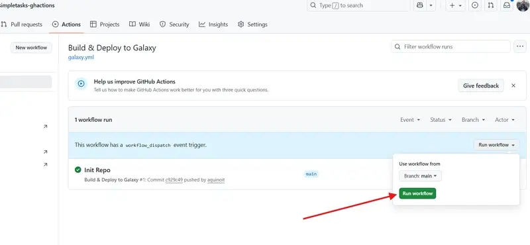Click the middle sidebar external link arrow

point(45,152)
